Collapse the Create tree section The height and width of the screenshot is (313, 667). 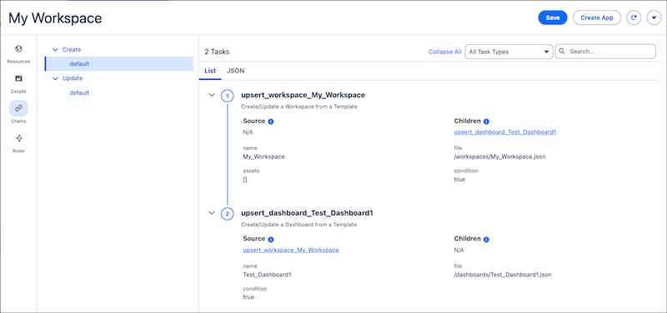[x=54, y=50]
